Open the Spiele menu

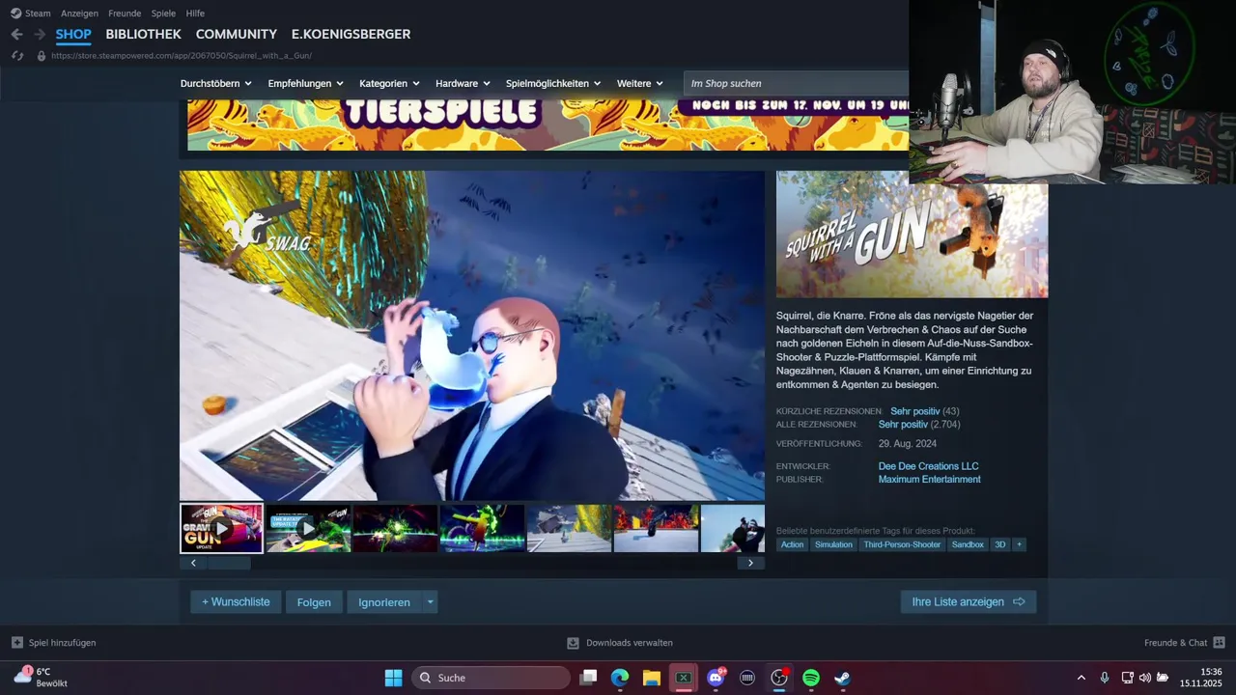[x=163, y=14]
